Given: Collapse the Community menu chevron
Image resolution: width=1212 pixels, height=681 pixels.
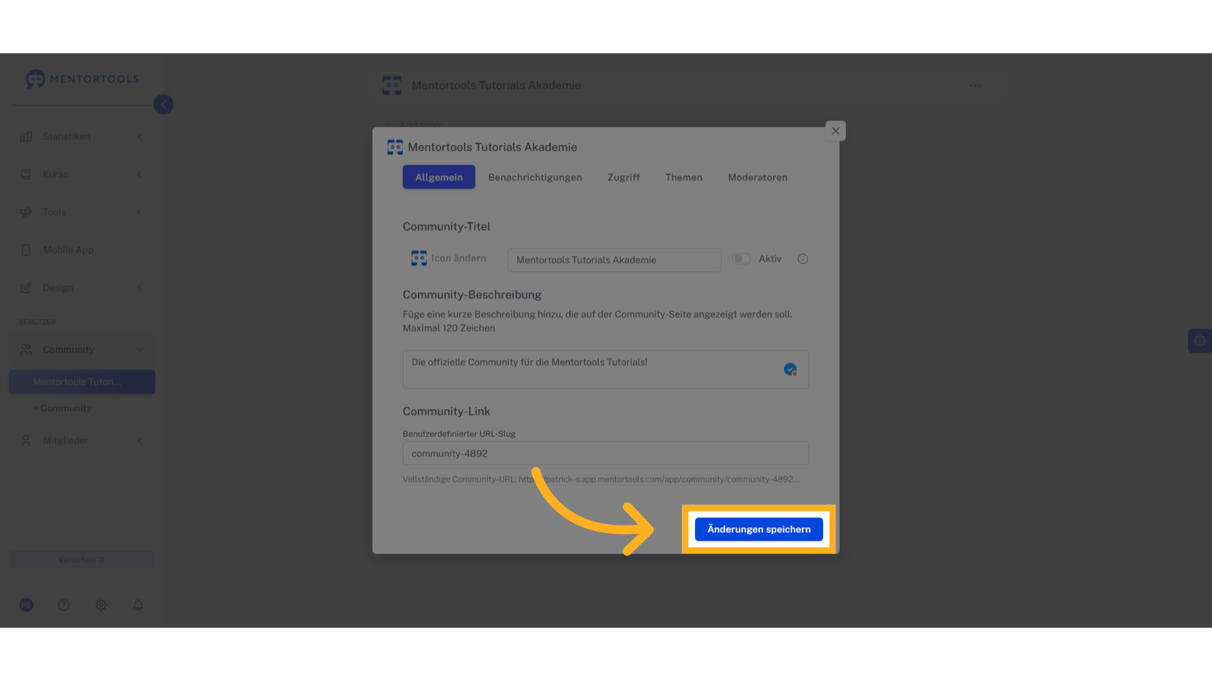Looking at the screenshot, I should coord(140,350).
